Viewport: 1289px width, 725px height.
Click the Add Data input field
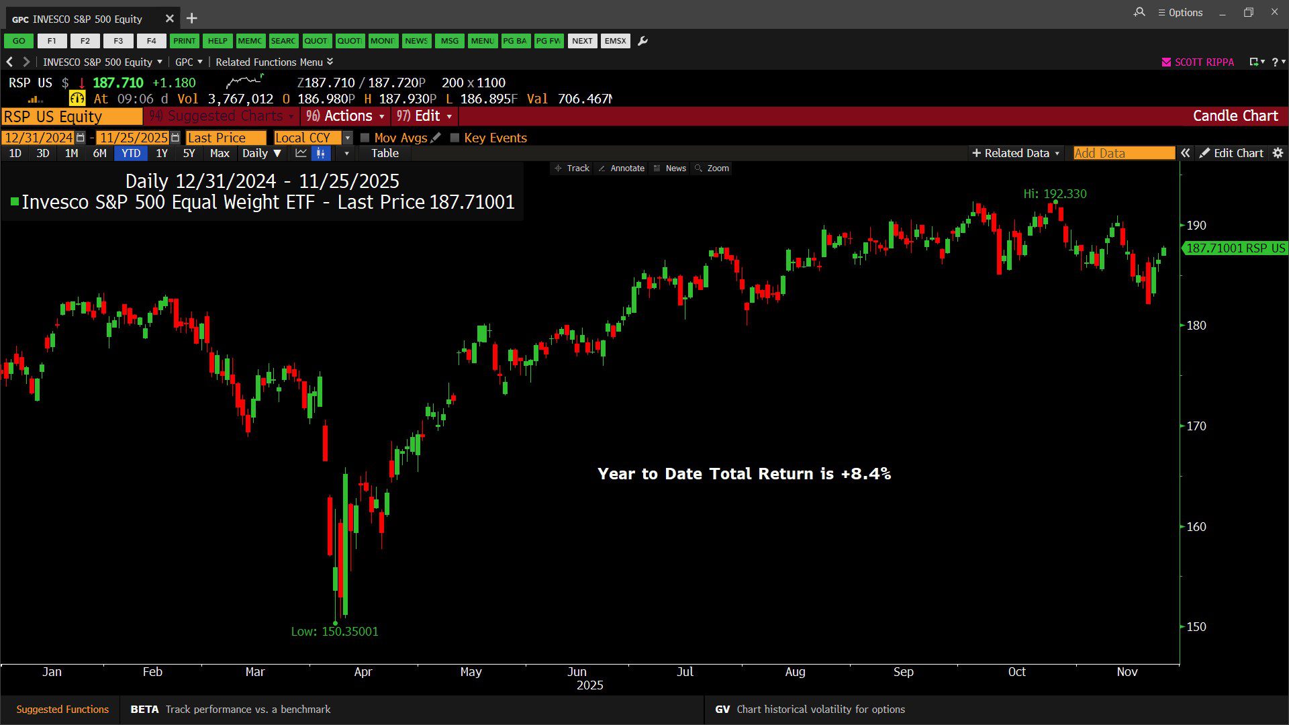[1123, 153]
